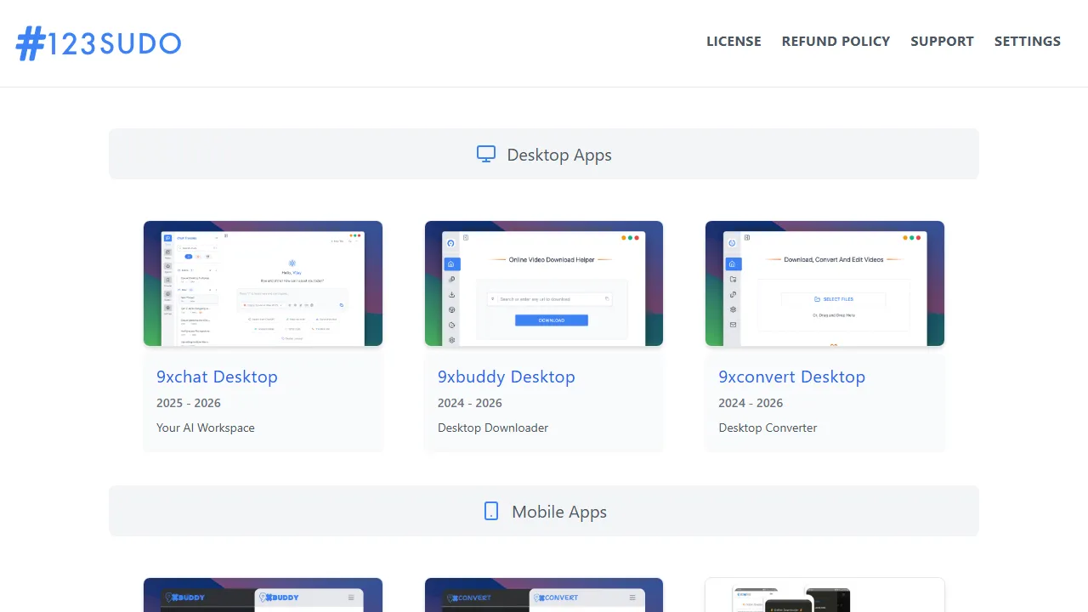Open the REFUND POLICY link
The image size is (1088, 612).
click(x=836, y=41)
